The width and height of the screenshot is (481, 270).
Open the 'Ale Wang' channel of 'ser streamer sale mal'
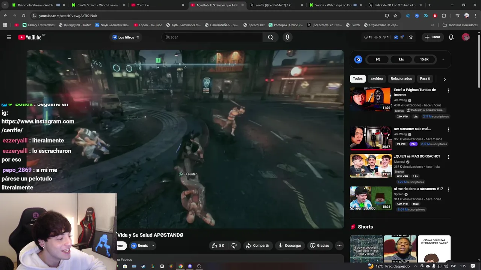pos(400,134)
